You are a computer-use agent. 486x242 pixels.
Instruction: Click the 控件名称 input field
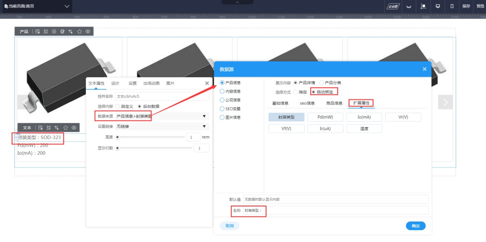162,96
